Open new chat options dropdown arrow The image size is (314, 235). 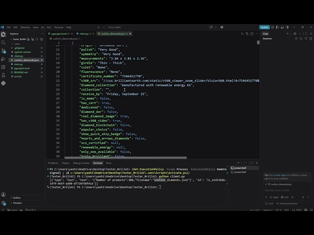(x=290, y=34)
